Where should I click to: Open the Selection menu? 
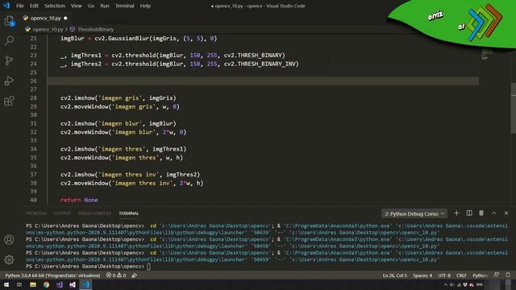click(x=55, y=6)
